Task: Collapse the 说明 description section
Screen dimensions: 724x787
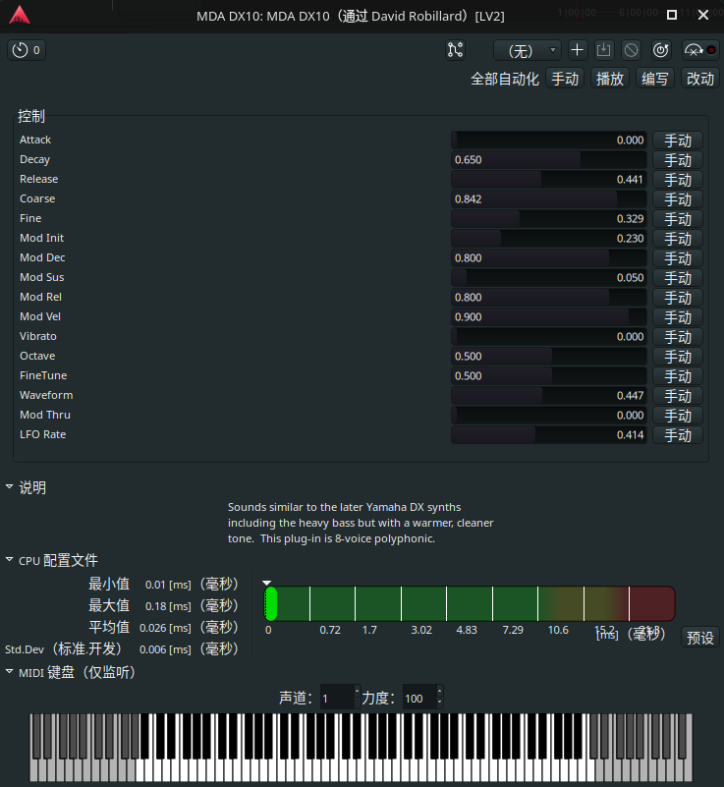Action: coord(9,486)
